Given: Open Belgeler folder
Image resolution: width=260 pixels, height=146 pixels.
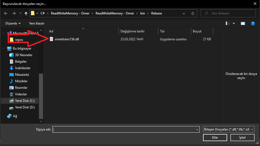Looking at the screenshot, I should [21, 62].
